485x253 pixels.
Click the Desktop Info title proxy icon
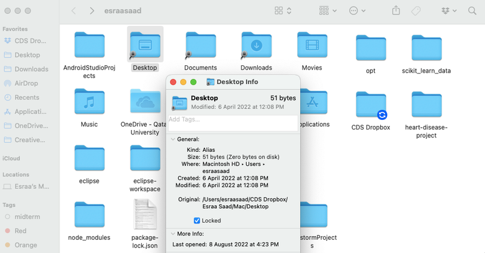click(210, 82)
